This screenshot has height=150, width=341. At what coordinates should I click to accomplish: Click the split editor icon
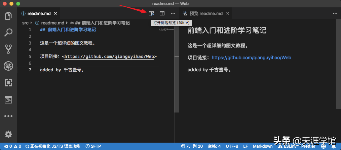pos(162,13)
